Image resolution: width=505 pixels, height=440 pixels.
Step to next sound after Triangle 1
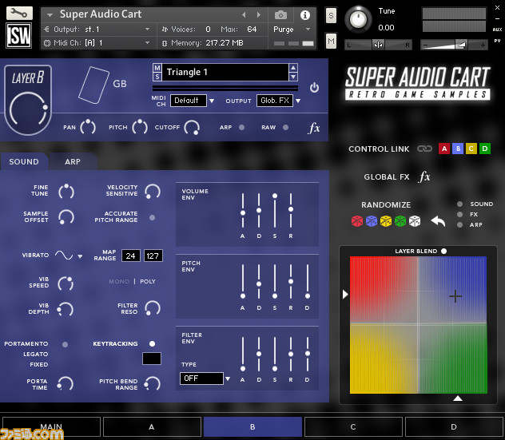293,77
